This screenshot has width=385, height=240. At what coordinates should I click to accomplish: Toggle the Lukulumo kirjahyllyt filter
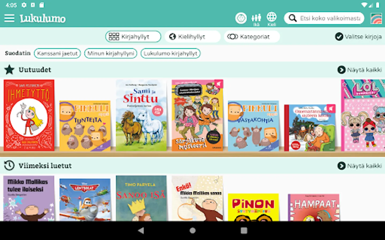pyautogui.click(x=171, y=53)
